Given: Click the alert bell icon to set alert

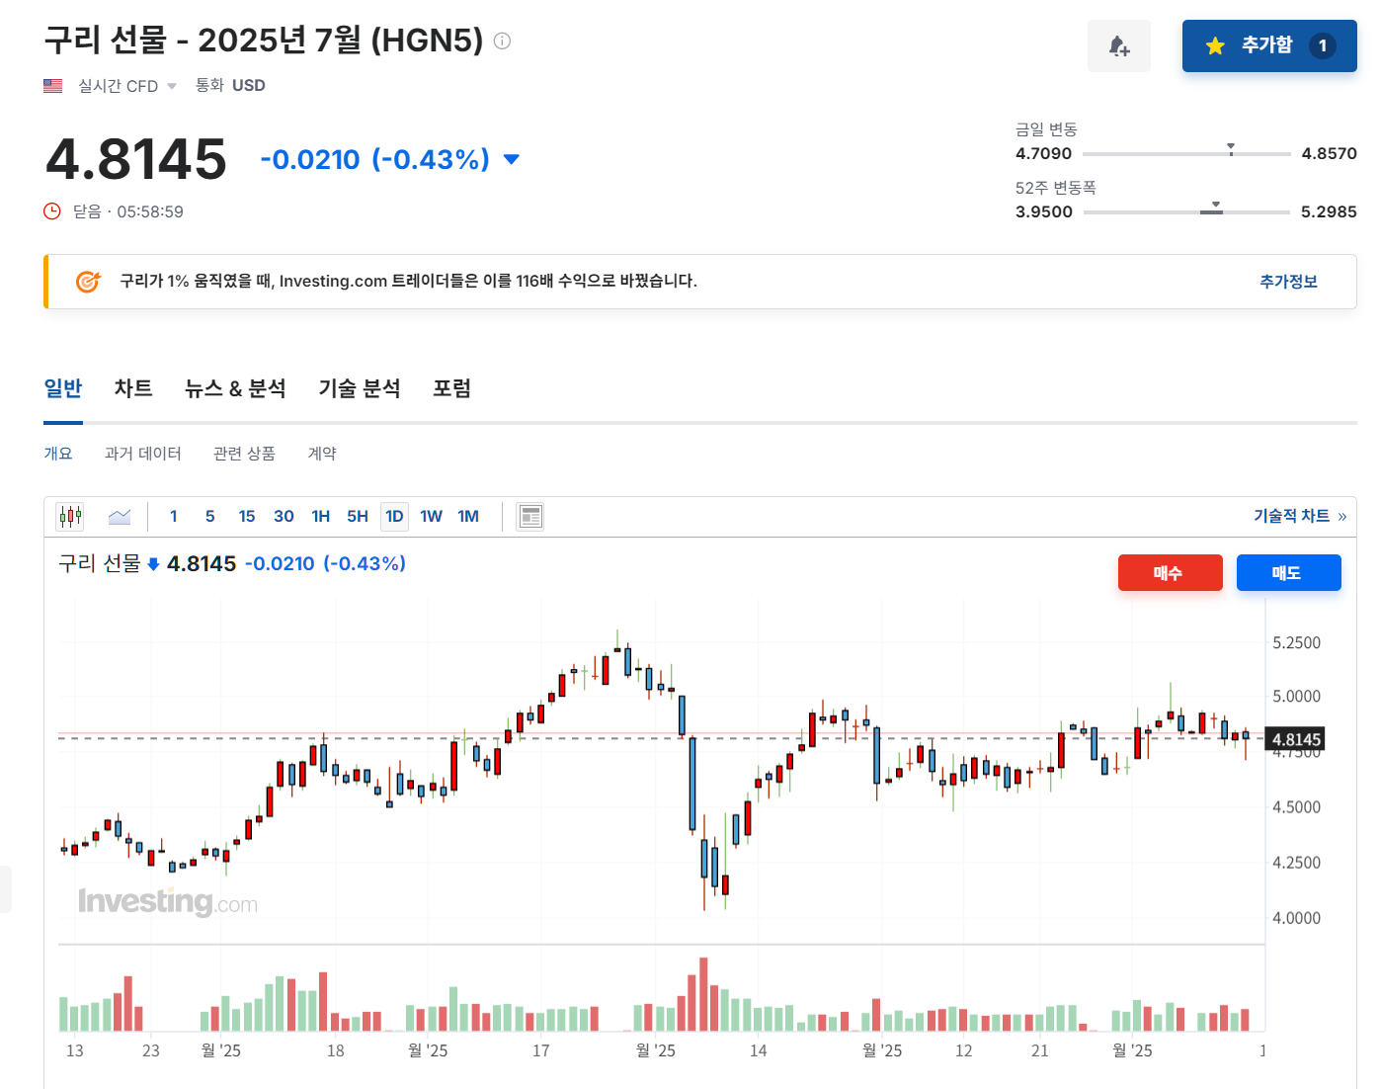Looking at the screenshot, I should [1118, 45].
